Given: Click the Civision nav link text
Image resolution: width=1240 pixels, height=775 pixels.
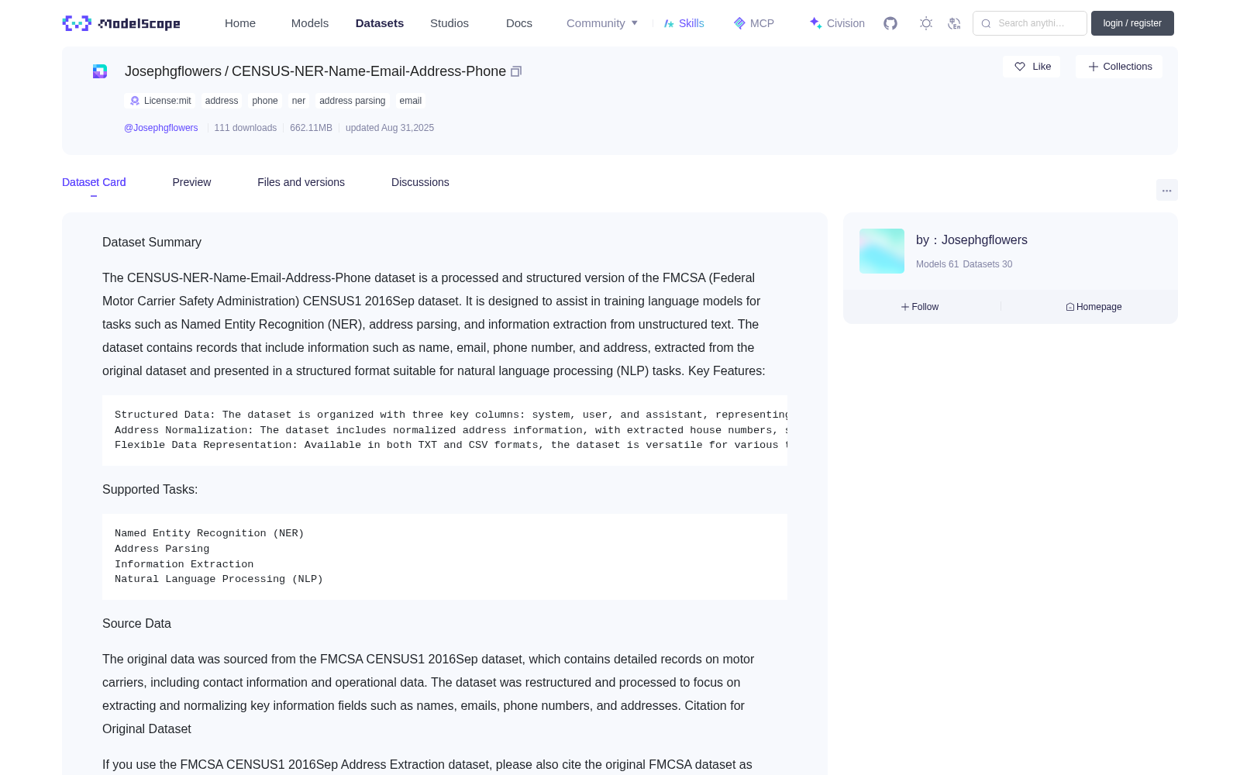Looking at the screenshot, I should pyautogui.click(x=846, y=23).
